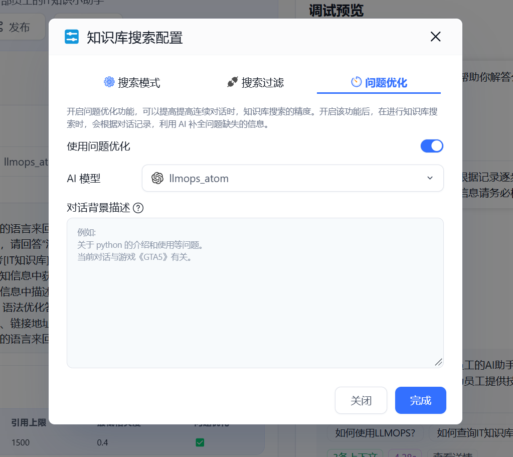Click the 关闭 button
Screen dimensions: 513x457
tap(361, 400)
